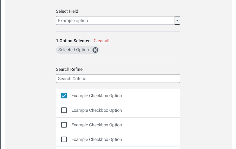Click the Clear all link
Image resolution: width=236 pixels, height=149 pixels.
[x=102, y=41]
